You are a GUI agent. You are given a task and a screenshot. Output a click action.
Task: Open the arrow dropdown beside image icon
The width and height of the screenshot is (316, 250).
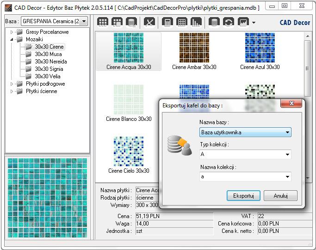[254, 23]
